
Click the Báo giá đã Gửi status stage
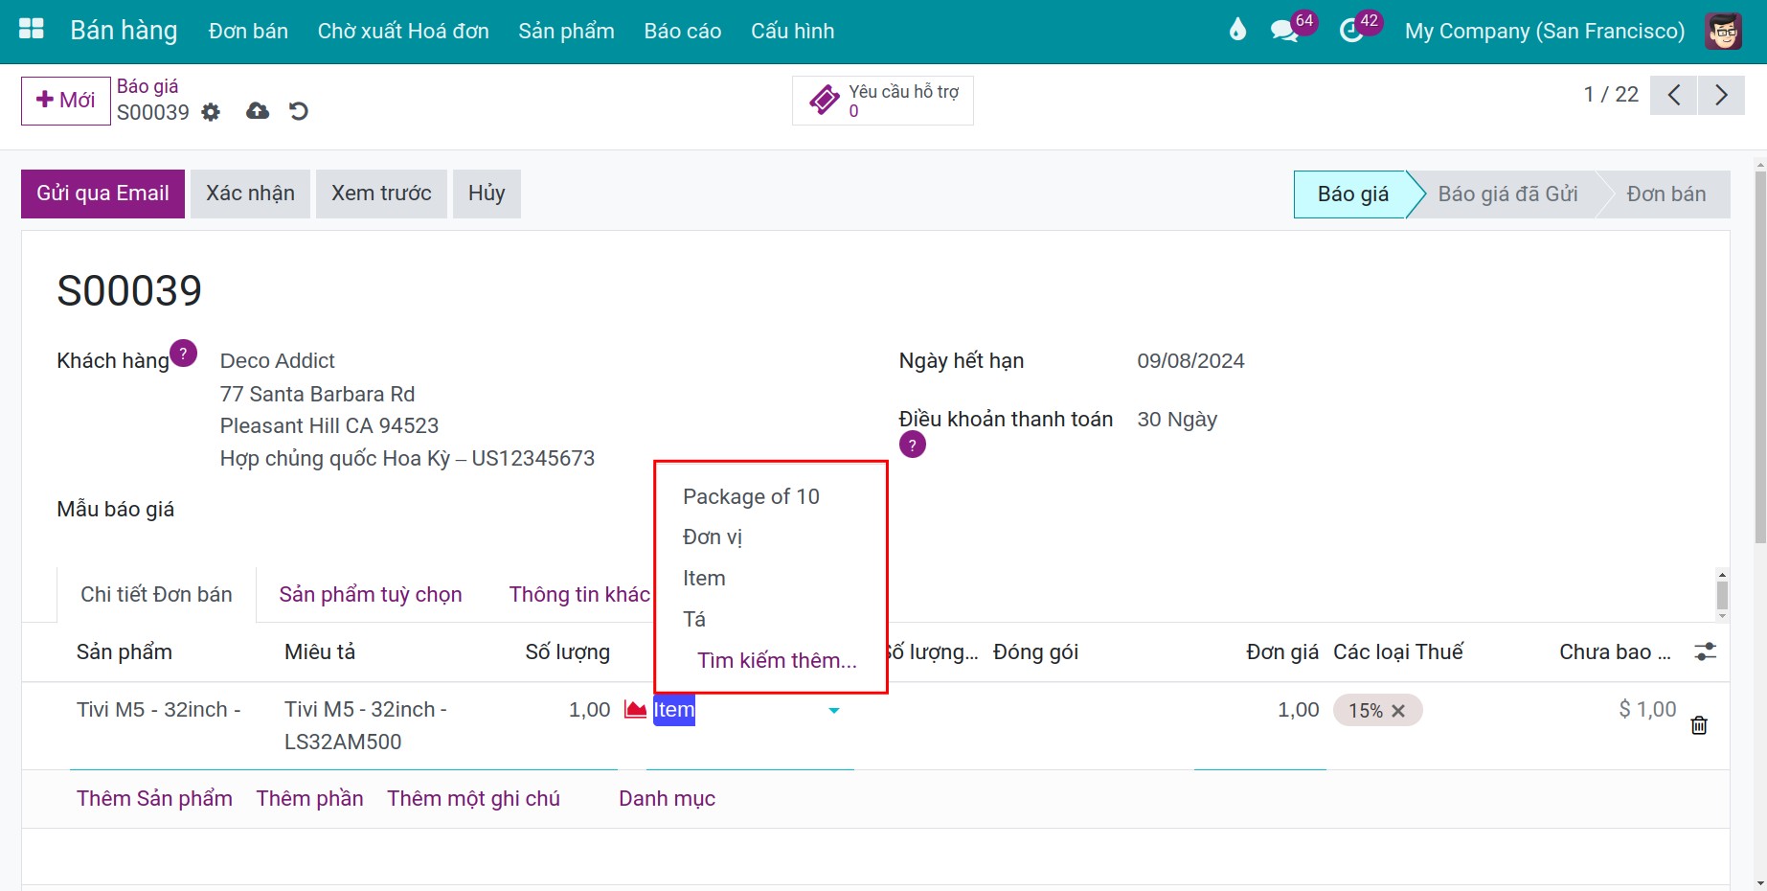point(1507,194)
